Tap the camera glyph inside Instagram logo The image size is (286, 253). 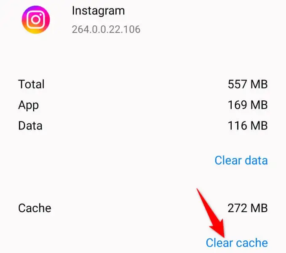36,19
